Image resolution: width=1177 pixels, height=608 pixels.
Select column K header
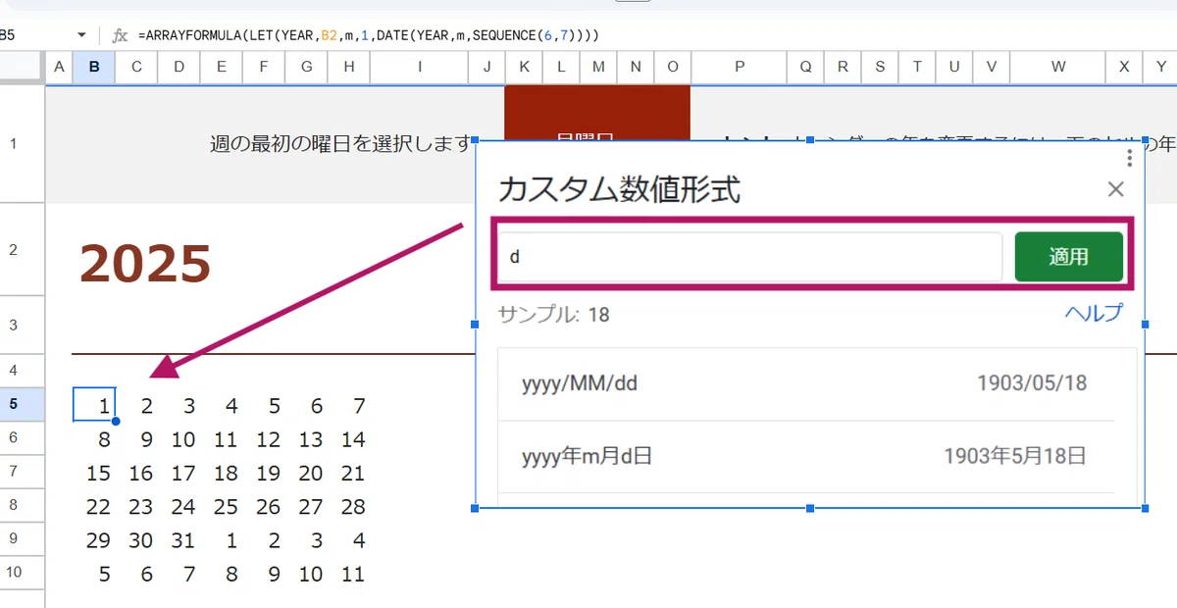click(524, 67)
